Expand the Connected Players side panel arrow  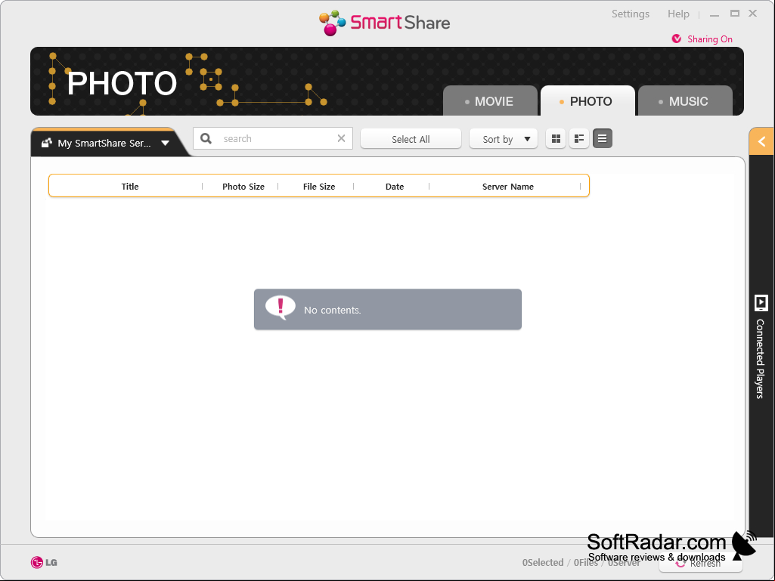[x=761, y=142]
